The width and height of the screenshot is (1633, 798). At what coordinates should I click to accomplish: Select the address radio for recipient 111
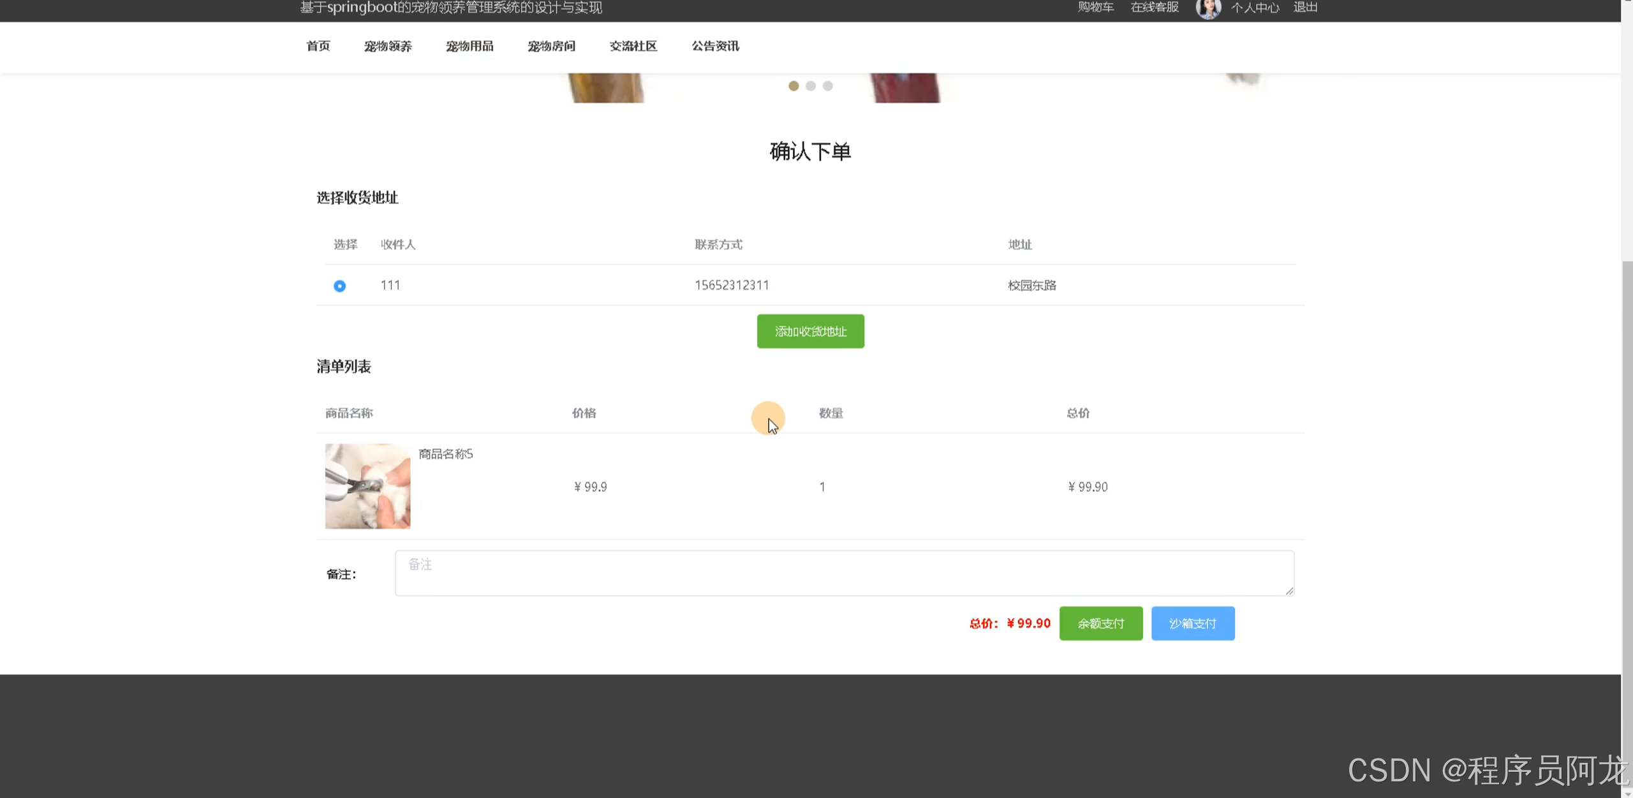(339, 286)
